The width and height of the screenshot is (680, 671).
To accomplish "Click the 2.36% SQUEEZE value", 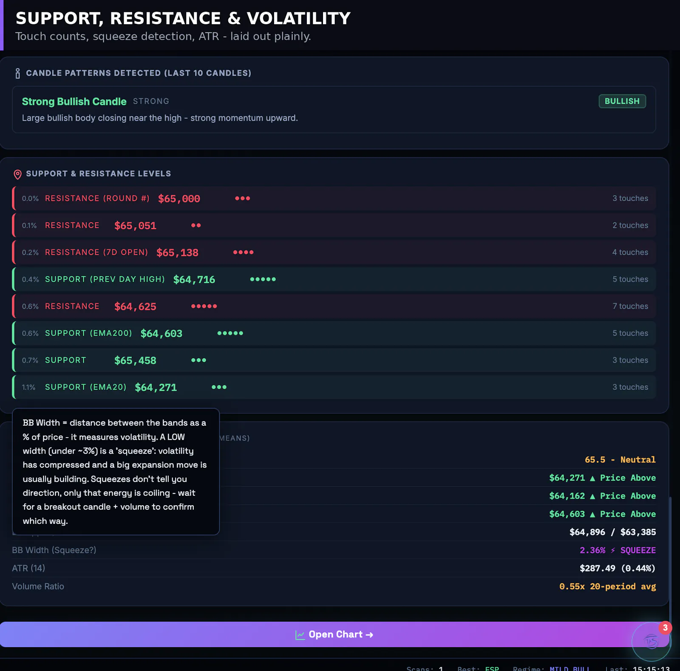I will tap(618, 550).
